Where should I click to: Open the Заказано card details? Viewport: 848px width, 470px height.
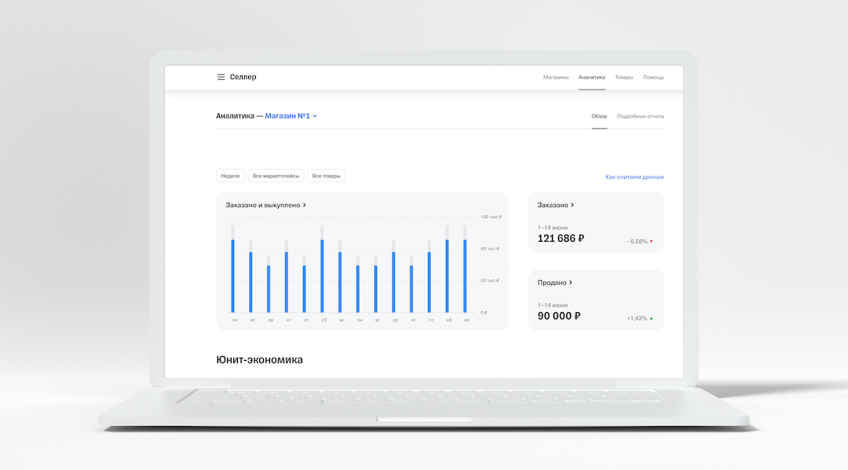(x=556, y=205)
